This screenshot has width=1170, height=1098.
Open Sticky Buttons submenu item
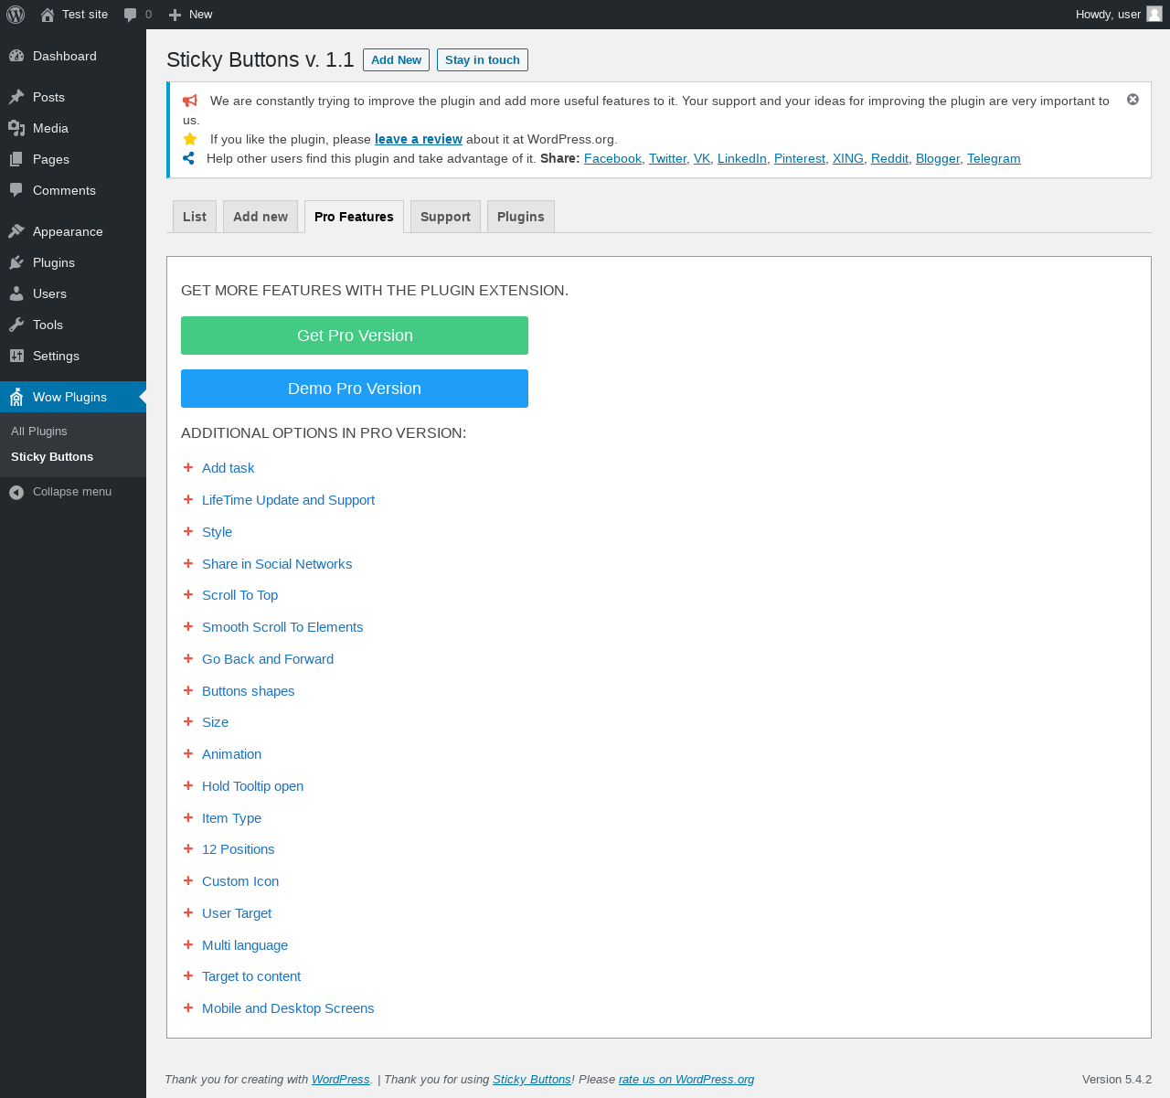point(52,457)
